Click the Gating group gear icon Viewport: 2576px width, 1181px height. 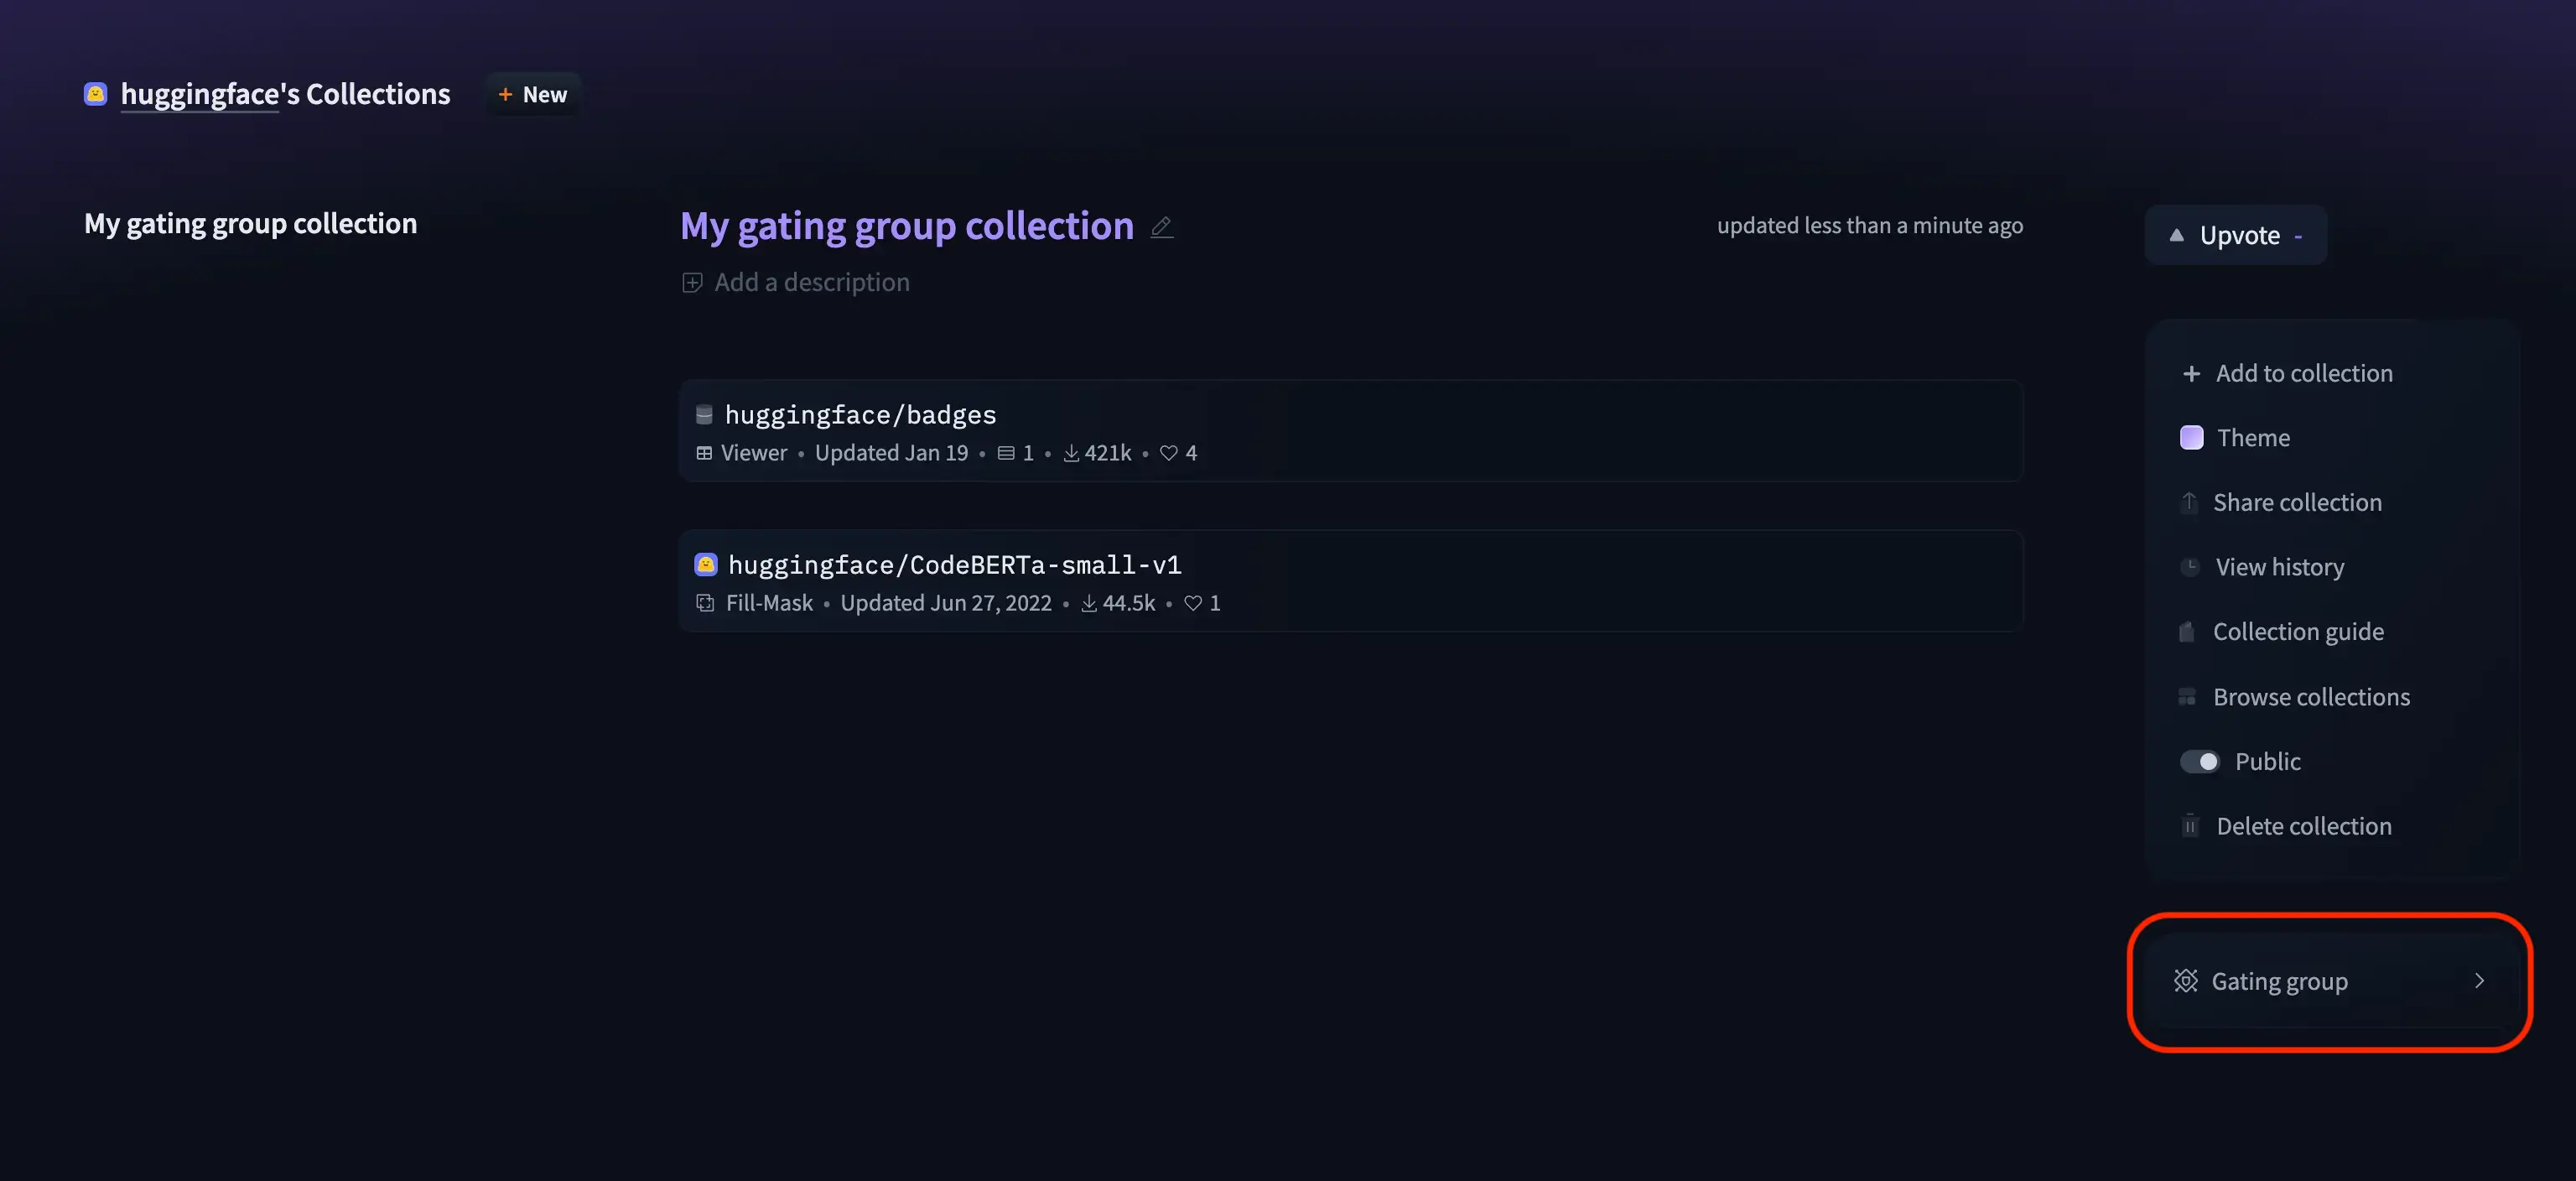coord(2186,981)
